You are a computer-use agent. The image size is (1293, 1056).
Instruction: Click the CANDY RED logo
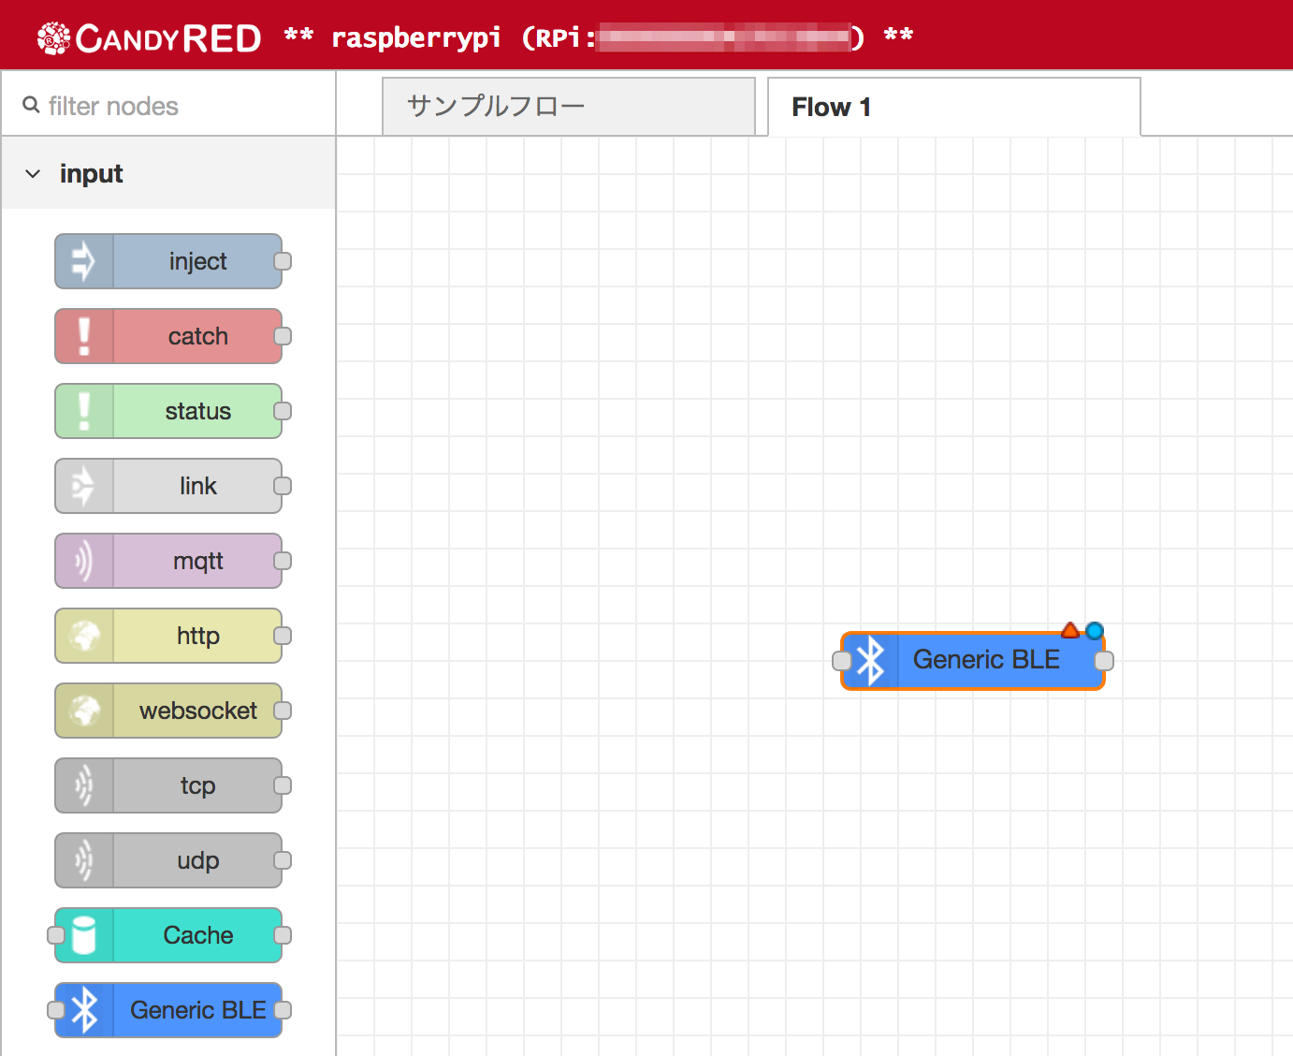[150, 37]
